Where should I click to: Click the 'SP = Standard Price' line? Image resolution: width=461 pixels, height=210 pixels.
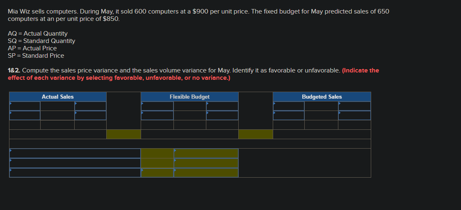[36, 55]
